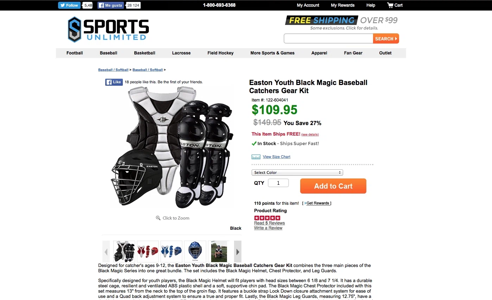Open Read 5 Reviews link

point(269,223)
